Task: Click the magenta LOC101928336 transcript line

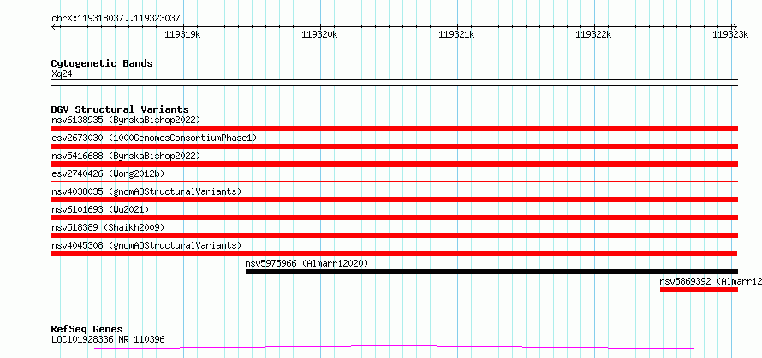Action: [x=394, y=347]
